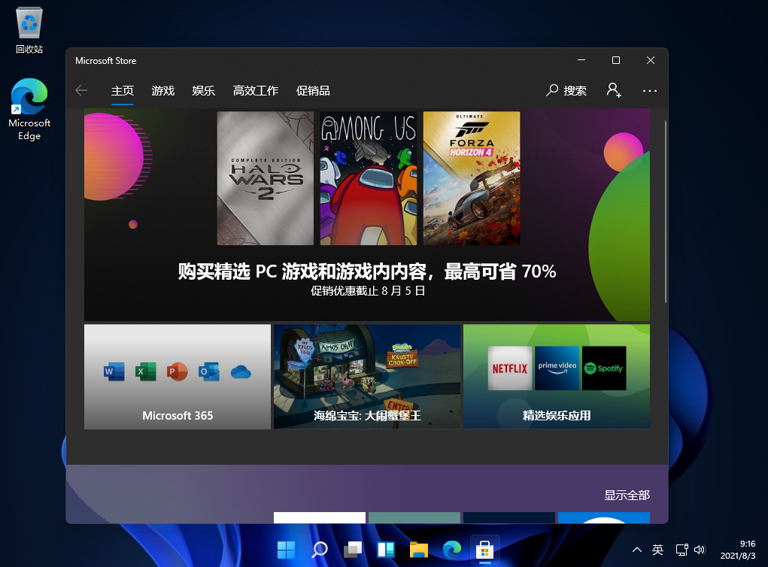Open the 促销品 tab

pyautogui.click(x=313, y=90)
